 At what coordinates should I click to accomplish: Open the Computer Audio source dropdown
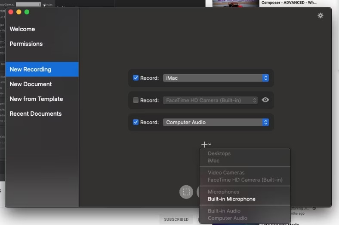216,122
